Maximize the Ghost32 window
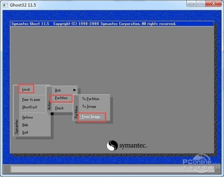Image resolution: width=224 pixels, height=177 pixels. point(201,4)
